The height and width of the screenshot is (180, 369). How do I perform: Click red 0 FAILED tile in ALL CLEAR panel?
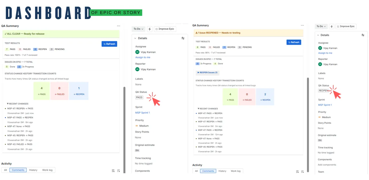tap(59, 91)
